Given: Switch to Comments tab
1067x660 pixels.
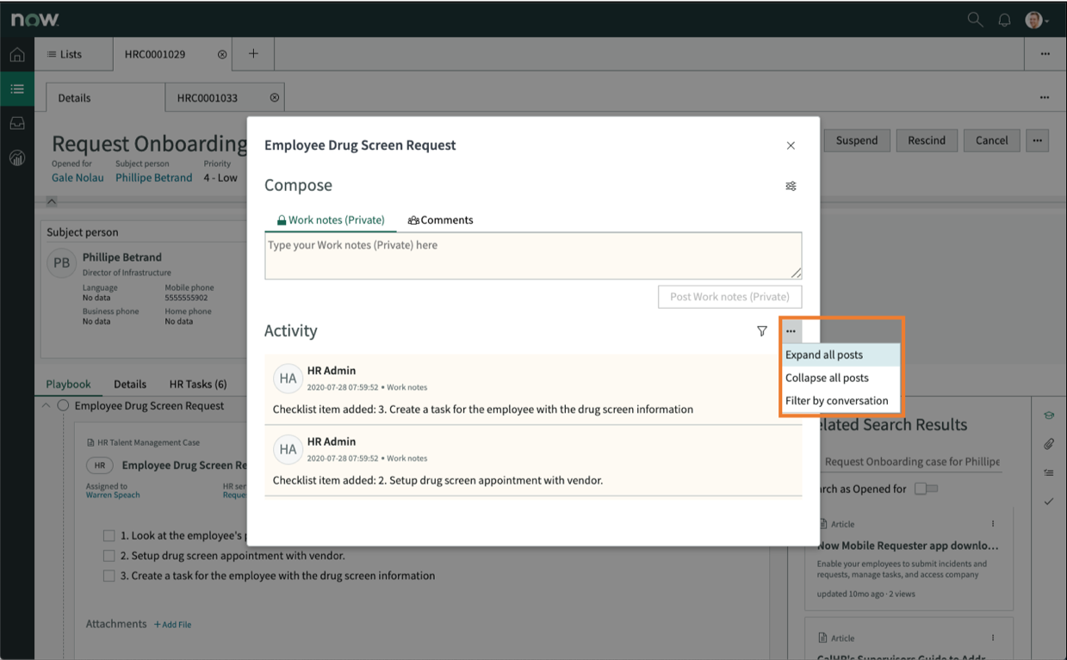Looking at the screenshot, I should point(440,220).
